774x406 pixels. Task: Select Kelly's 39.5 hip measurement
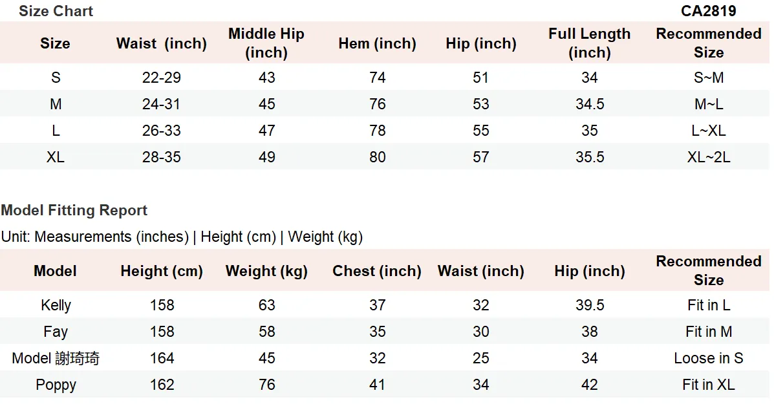point(589,305)
